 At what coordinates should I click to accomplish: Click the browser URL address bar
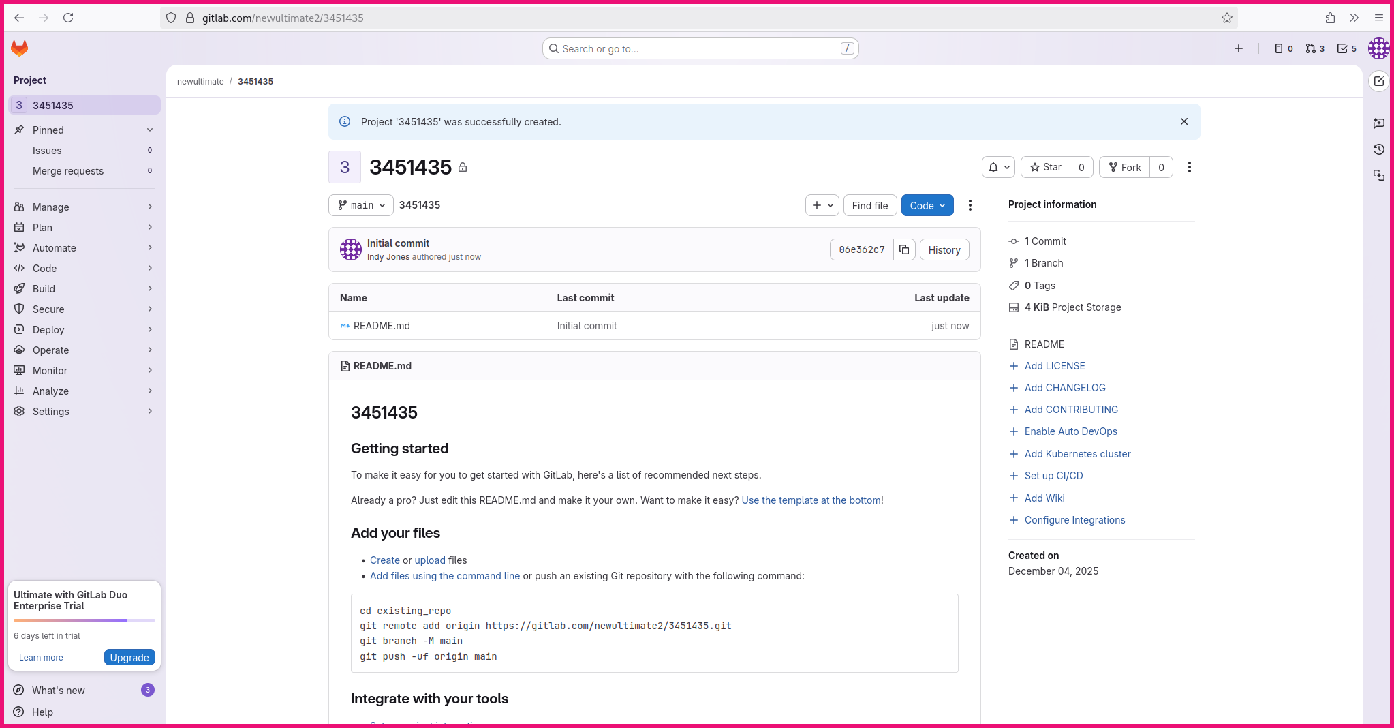(x=698, y=18)
